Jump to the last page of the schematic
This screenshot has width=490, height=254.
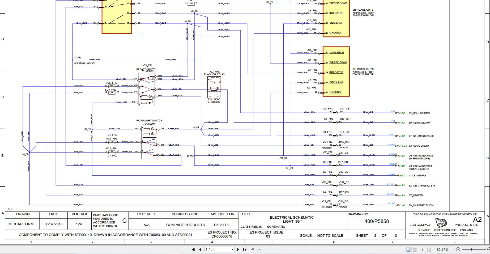pos(244,250)
